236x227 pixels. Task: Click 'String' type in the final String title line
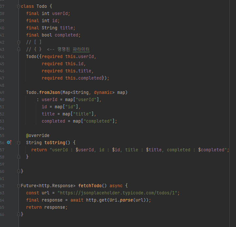click(x=49, y=28)
